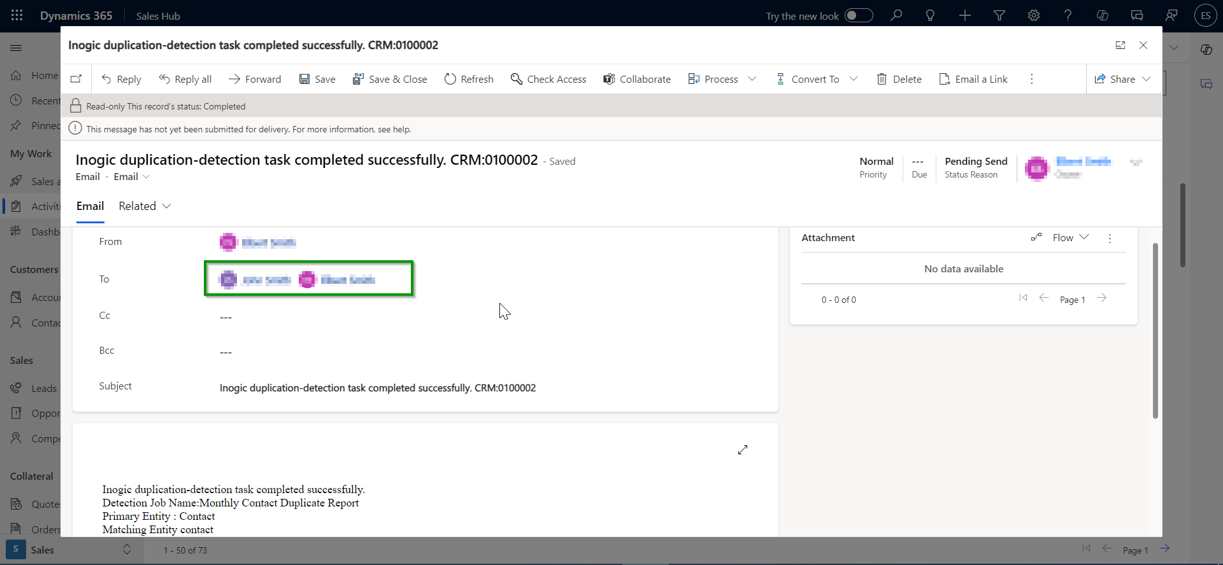
Task: Delete the email record
Action: 899,79
